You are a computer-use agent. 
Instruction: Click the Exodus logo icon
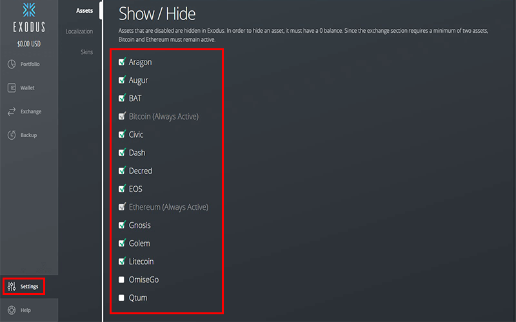coord(29,10)
